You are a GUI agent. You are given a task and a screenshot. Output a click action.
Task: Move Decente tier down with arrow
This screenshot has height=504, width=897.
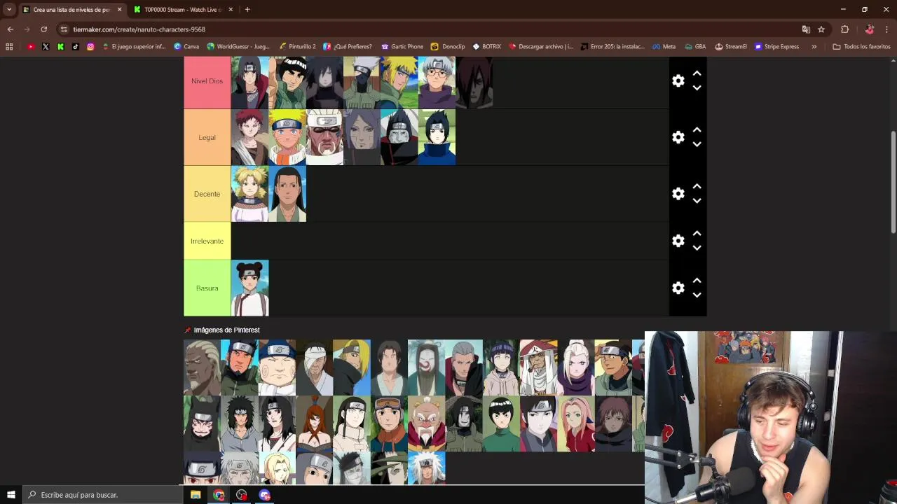pyautogui.click(x=697, y=202)
